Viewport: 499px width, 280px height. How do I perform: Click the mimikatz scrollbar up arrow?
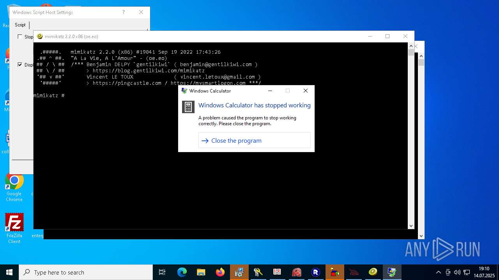[411, 46]
